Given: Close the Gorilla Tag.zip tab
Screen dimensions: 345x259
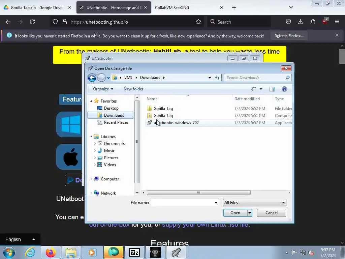Looking at the screenshot, I should click(69, 7).
